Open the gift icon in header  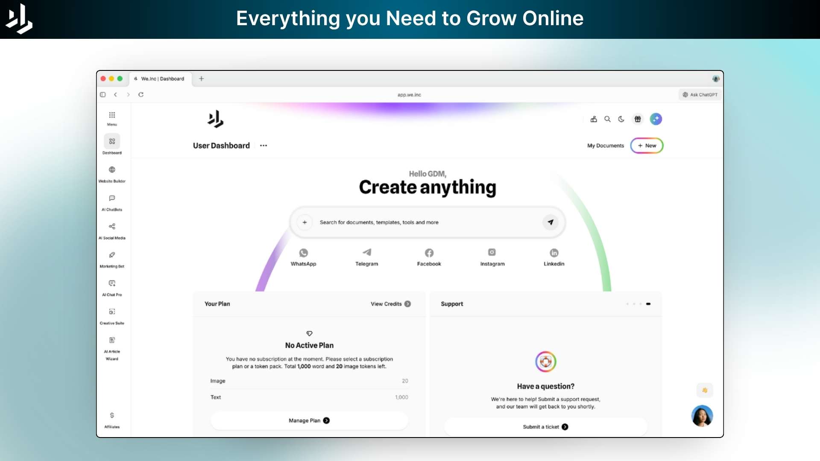638,119
